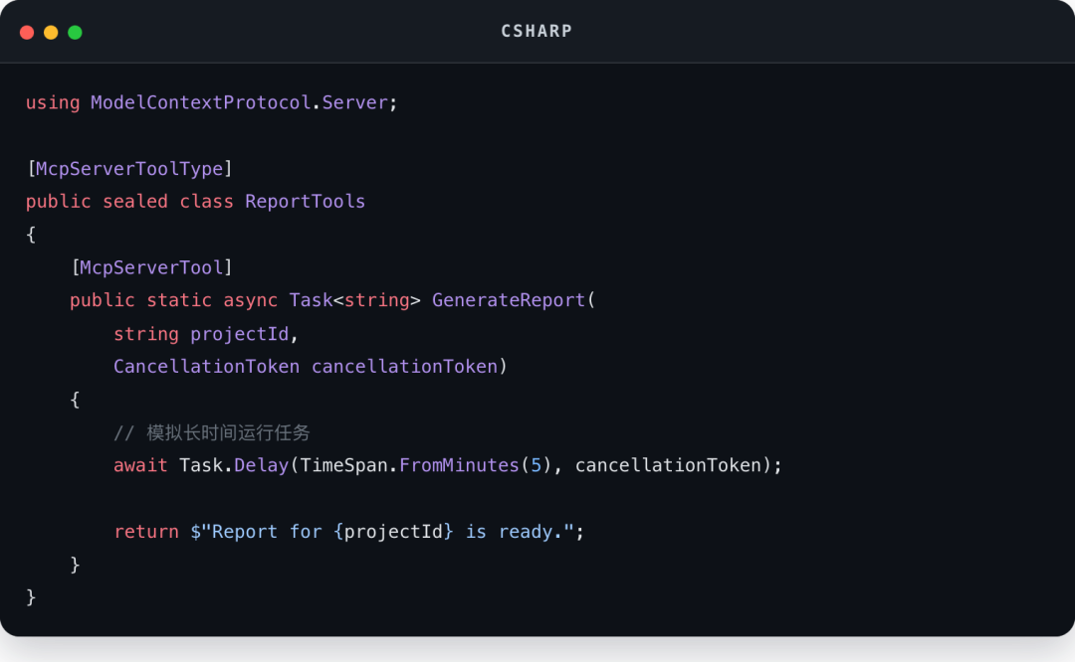Click the 'sealed' keyword
Image resolution: width=1075 pixels, height=662 pixels.
point(135,201)
